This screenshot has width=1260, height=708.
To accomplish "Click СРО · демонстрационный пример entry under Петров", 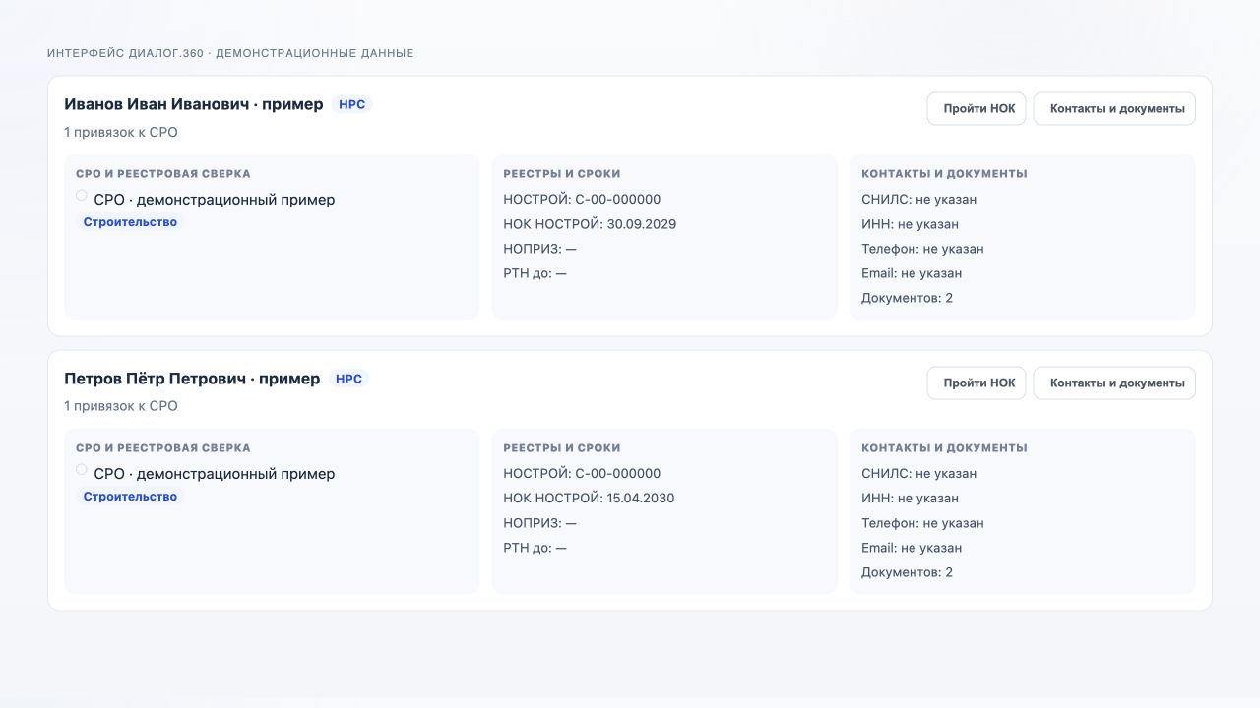I will click(x=215, y=474).
